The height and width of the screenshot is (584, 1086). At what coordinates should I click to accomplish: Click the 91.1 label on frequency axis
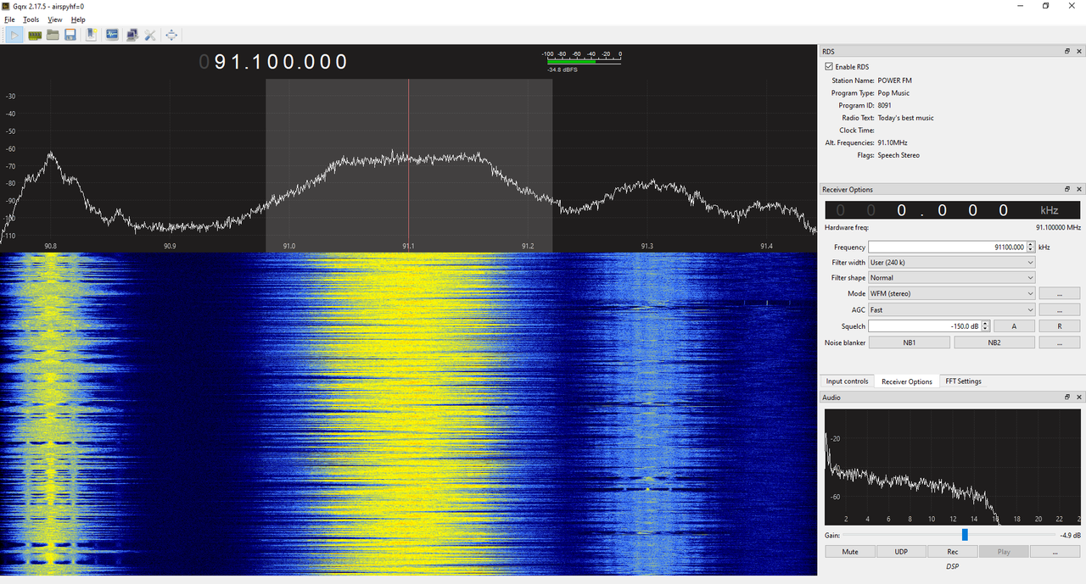(408, 247)
